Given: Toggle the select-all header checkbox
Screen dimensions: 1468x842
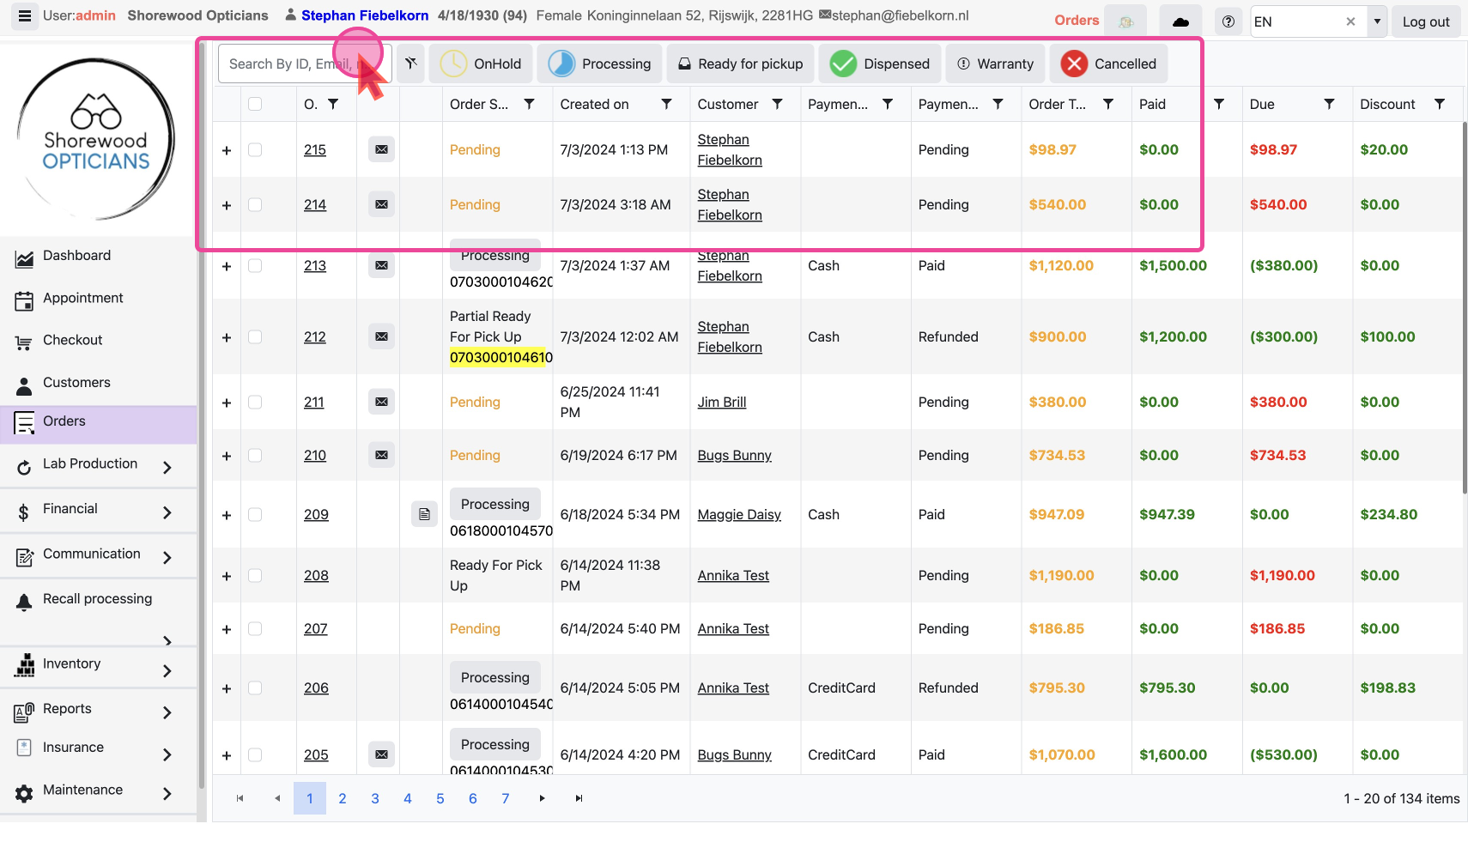Looking at the screenshot, I should pos(255,104).
